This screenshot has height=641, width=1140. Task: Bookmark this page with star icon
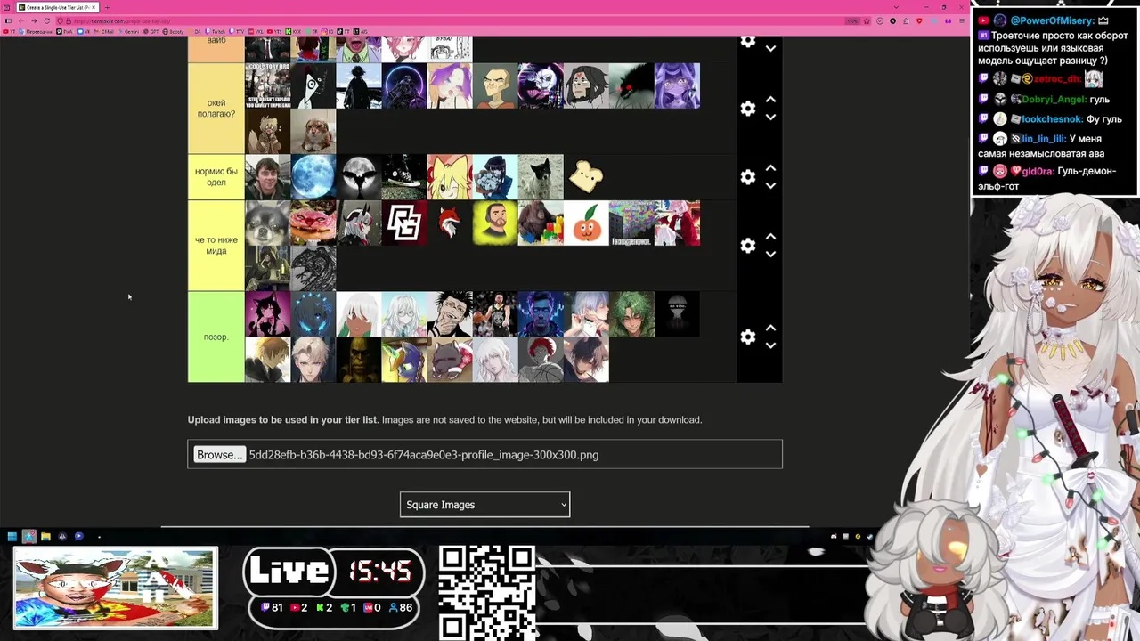click(867, 20)
